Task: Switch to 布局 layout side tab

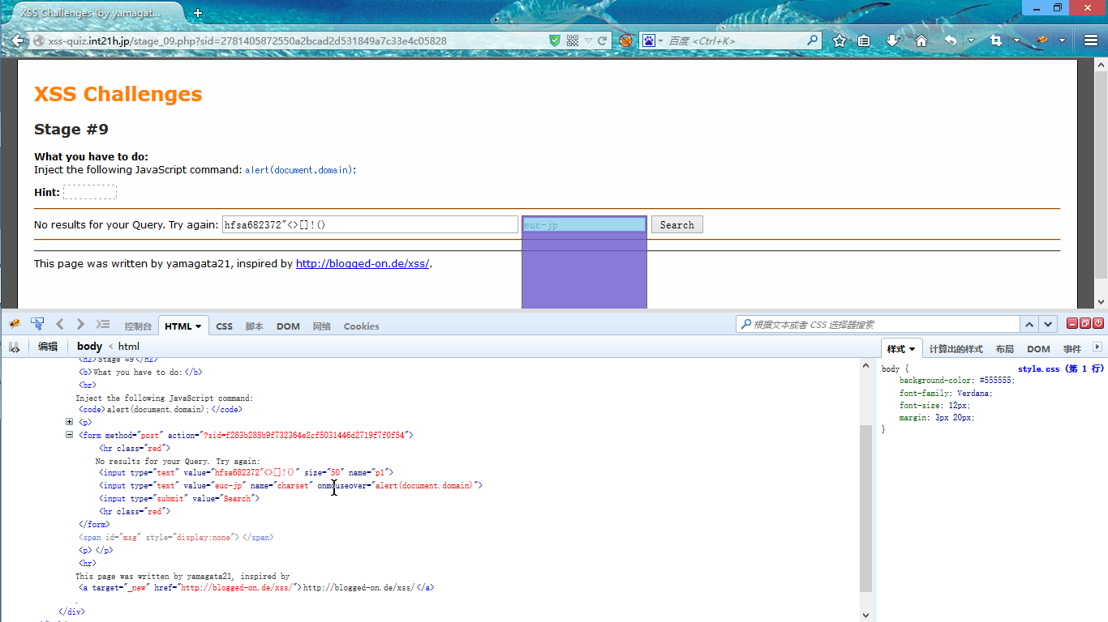Action: coord(1004,349)
